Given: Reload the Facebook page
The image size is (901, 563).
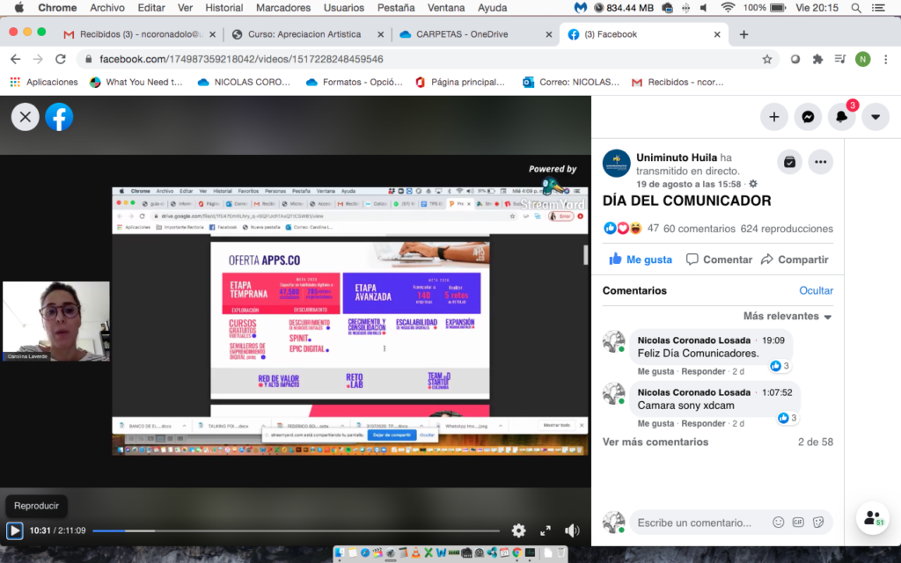Looking at the screenshot, I should [x=61, y=59].
